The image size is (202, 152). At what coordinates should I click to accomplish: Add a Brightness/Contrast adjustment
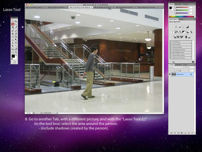coord(176,27)
